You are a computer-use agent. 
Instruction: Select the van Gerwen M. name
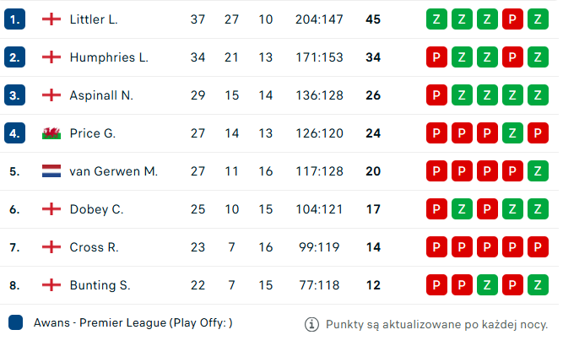(113, 171)
